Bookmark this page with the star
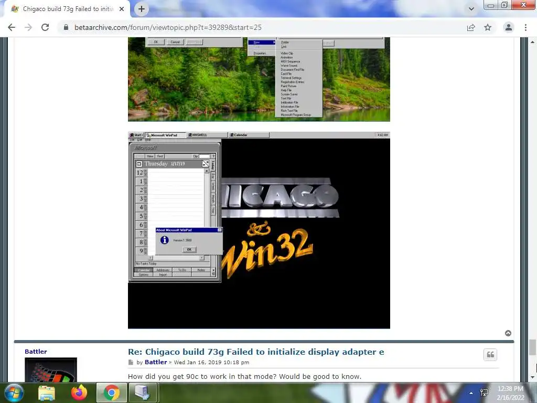Viewport: 537px width, 403px height. 488,27
